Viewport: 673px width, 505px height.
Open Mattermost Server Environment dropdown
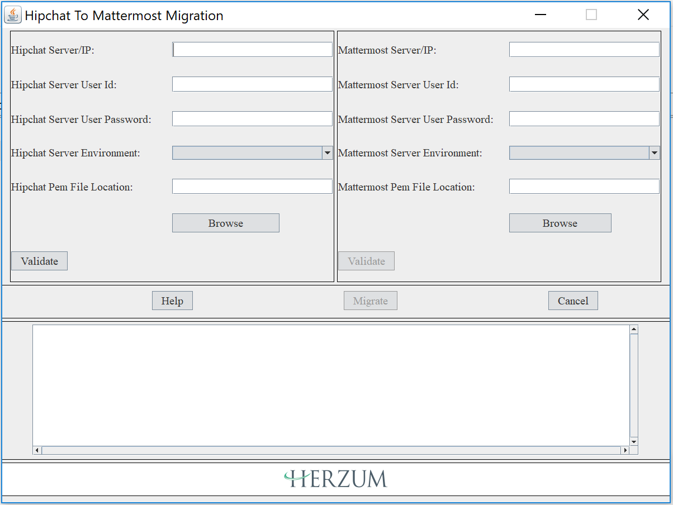584,153
